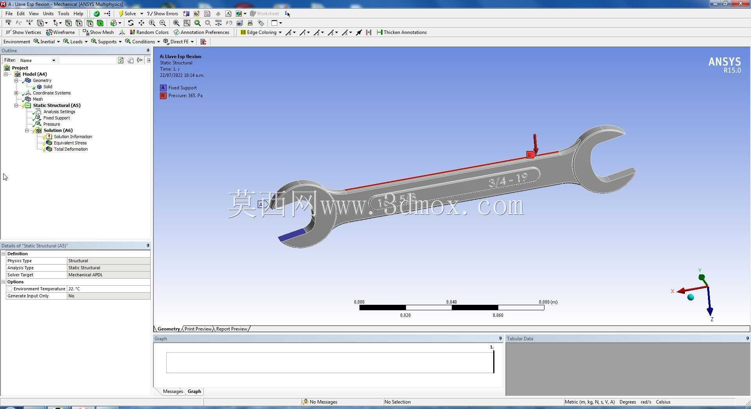Click the Vertex selection filter icon
The image size is (751, 409).
(68, 23)
